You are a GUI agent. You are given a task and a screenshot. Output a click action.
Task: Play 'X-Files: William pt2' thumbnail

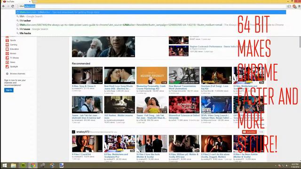184,144
